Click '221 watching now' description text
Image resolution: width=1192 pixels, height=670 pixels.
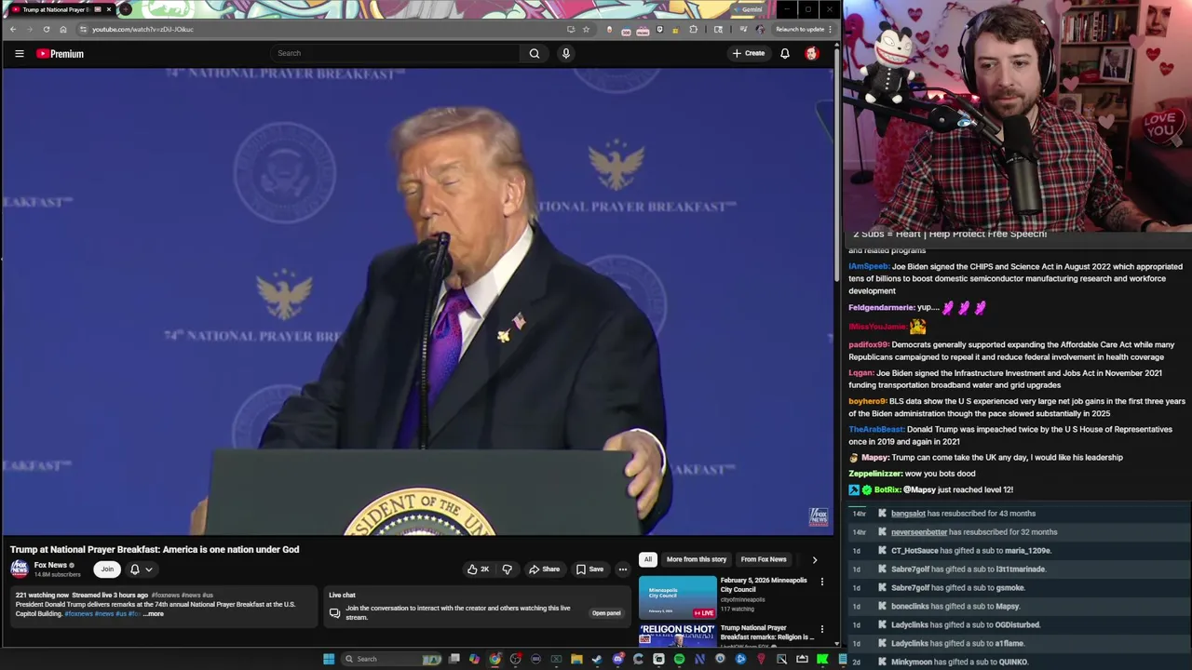pos(42,595)
